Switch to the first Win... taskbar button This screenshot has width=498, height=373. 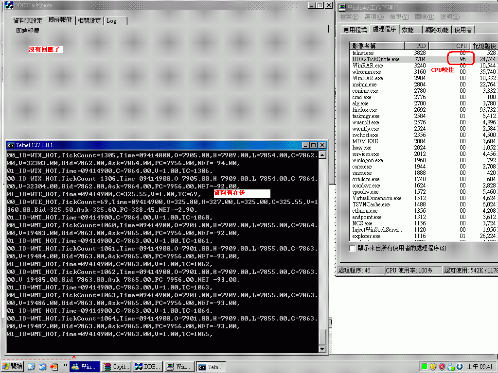(x=85, y=367)
